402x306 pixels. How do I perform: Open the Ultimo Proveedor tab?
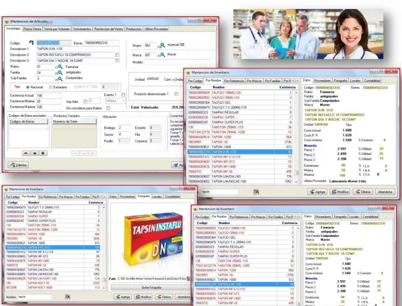[156, 29]
